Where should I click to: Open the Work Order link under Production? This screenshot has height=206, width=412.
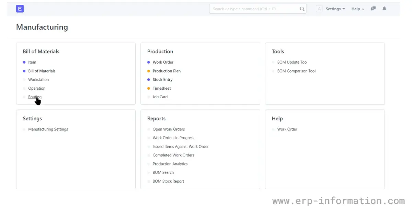point(163,62)
